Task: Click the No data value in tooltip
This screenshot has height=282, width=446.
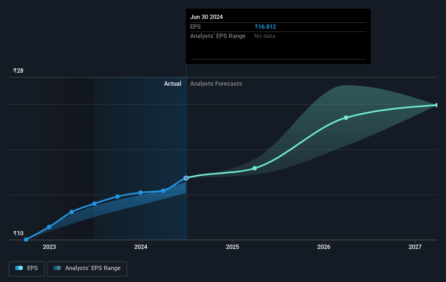Action: (x=265, y=36)
